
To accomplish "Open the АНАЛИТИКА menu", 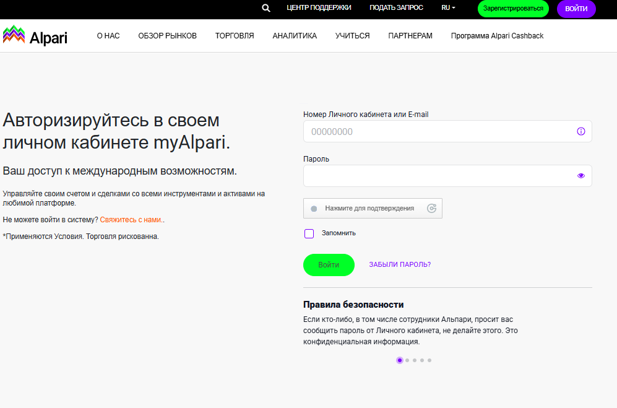I will point(295,36).
